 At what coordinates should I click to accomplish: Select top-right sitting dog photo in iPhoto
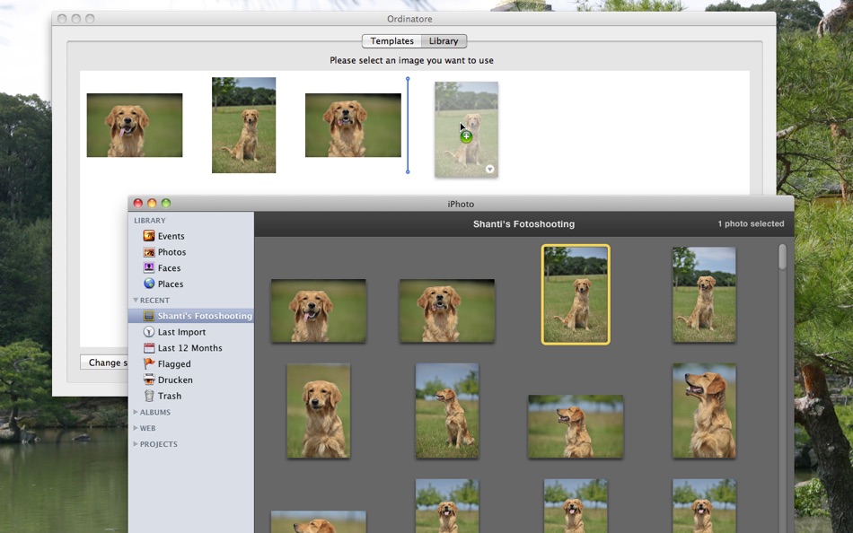[x=704, y=294]
